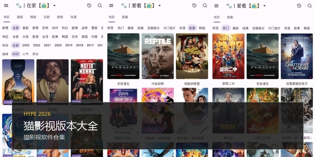This screenshot has height=157, width=315.
Task: Expand source dropdown arrow on middle 爱看 screen
Action: (x=159, y=5)
